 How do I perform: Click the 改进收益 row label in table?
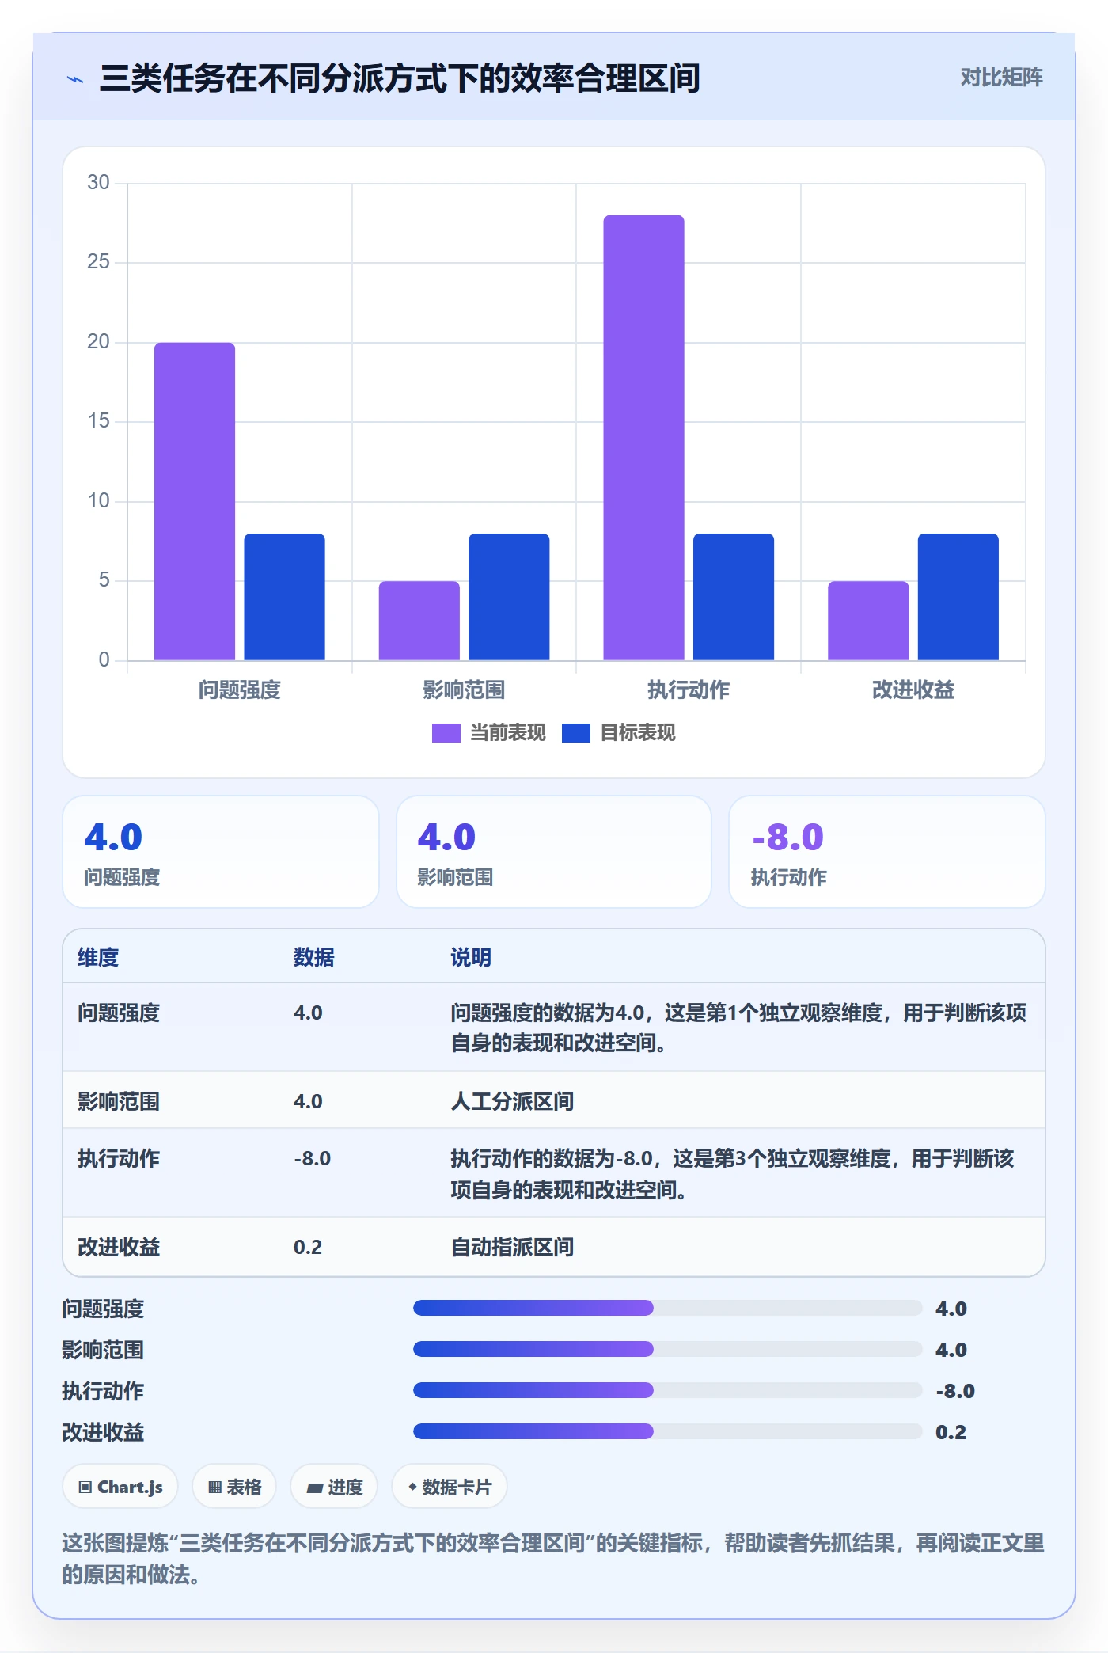click(x=119, y=1247)
